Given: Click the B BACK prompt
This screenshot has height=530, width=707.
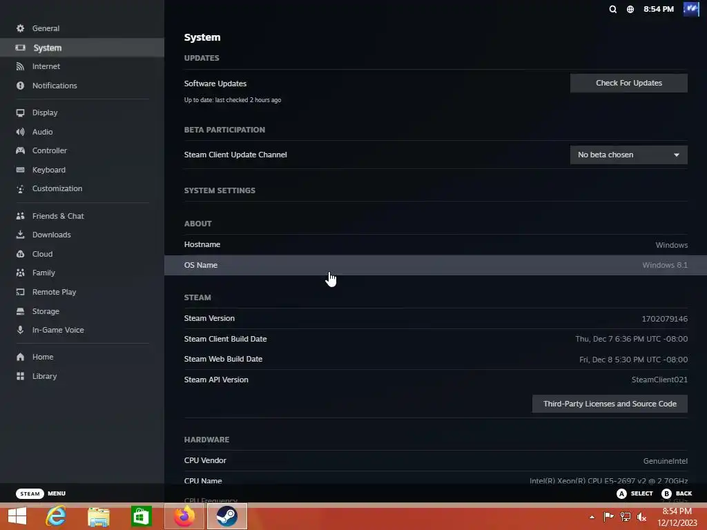Looking at the screenshot, I should click(677, 493).
